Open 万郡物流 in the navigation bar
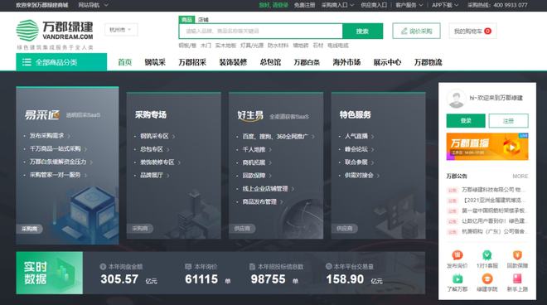 pos(428,62)
